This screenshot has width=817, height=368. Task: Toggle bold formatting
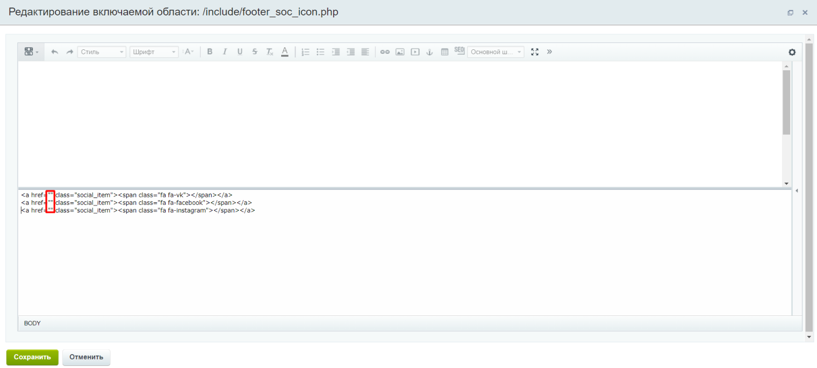click(210, 52)
